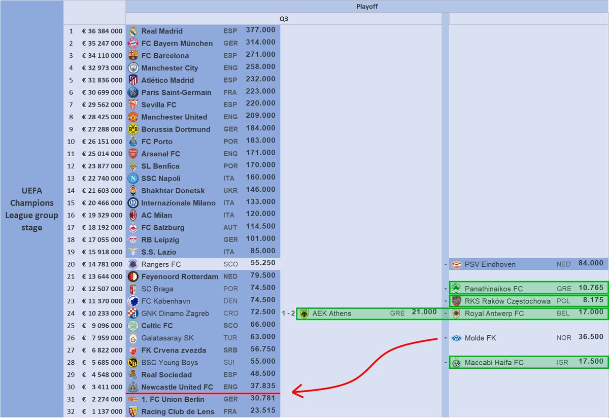
Task: Select Newcastle United coefficient 37.835
Action: (263, 386)
